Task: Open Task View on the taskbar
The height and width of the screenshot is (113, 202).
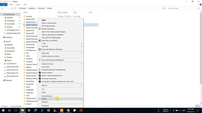Action: pos(16,110)
